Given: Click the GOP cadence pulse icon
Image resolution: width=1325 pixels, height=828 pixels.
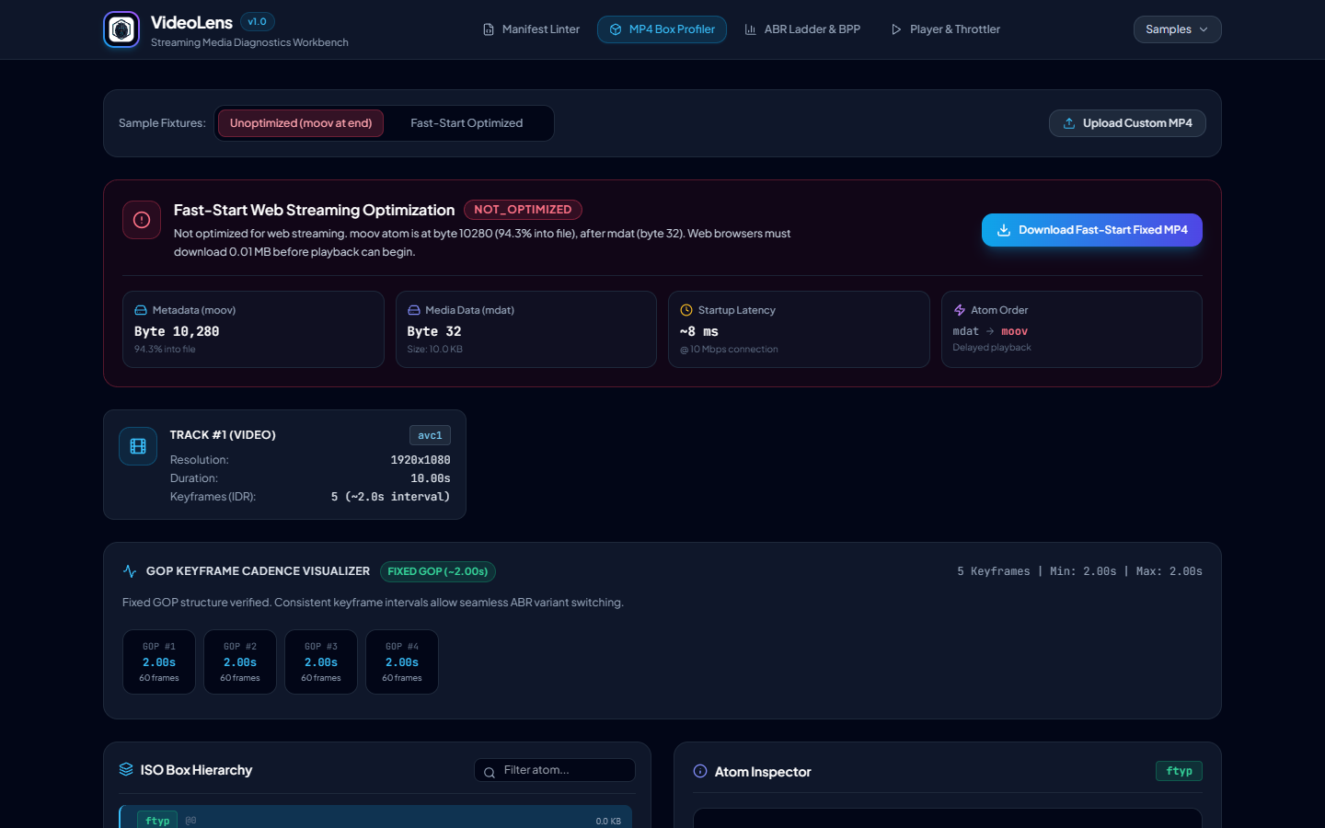Looking at the screenshot, I should click(130, 571).
